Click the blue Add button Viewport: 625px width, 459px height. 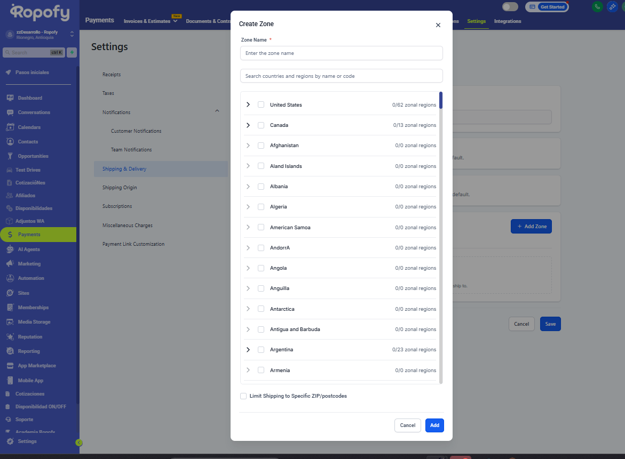point(434,425)
